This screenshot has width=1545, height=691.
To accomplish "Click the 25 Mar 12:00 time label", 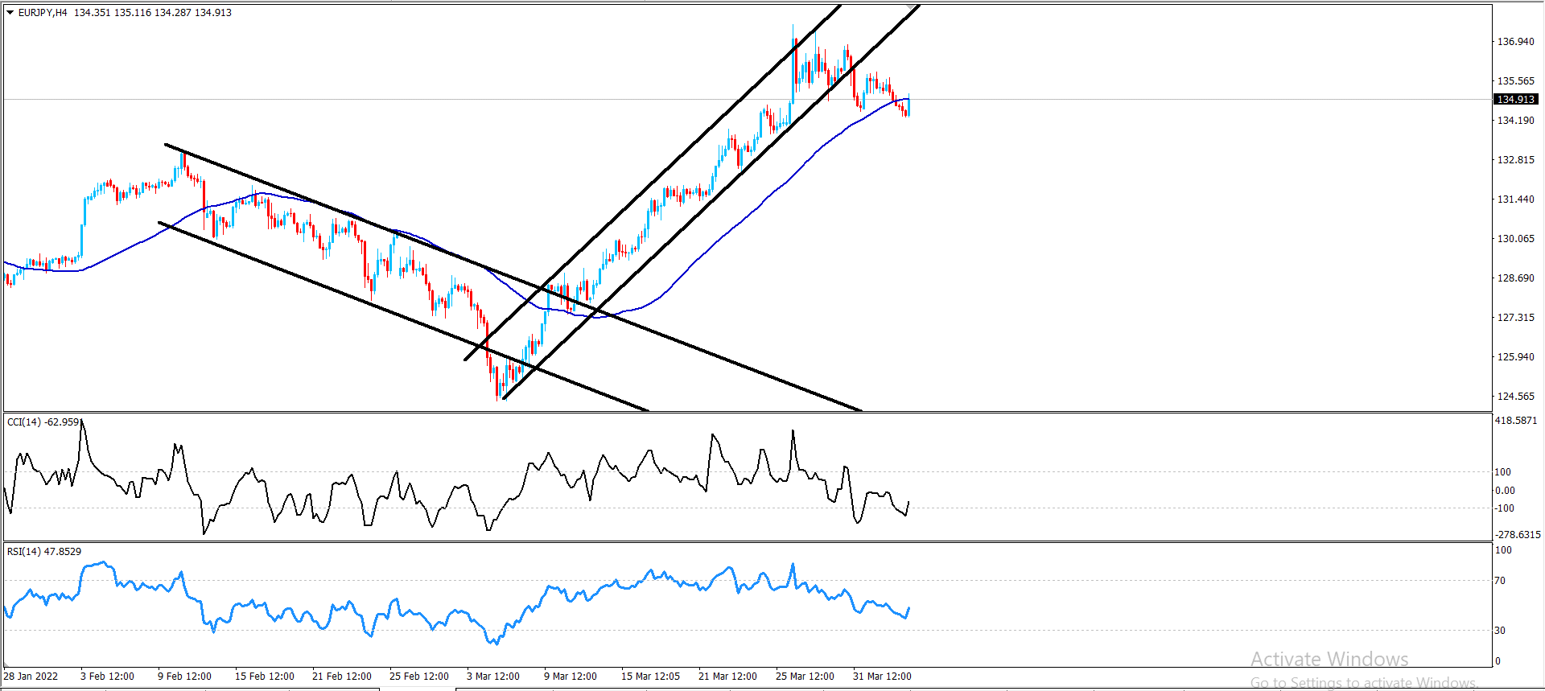I will (x=805, y=677).
